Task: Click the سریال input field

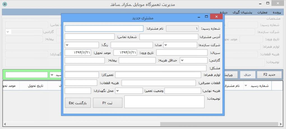Action: tap(182, 53)
